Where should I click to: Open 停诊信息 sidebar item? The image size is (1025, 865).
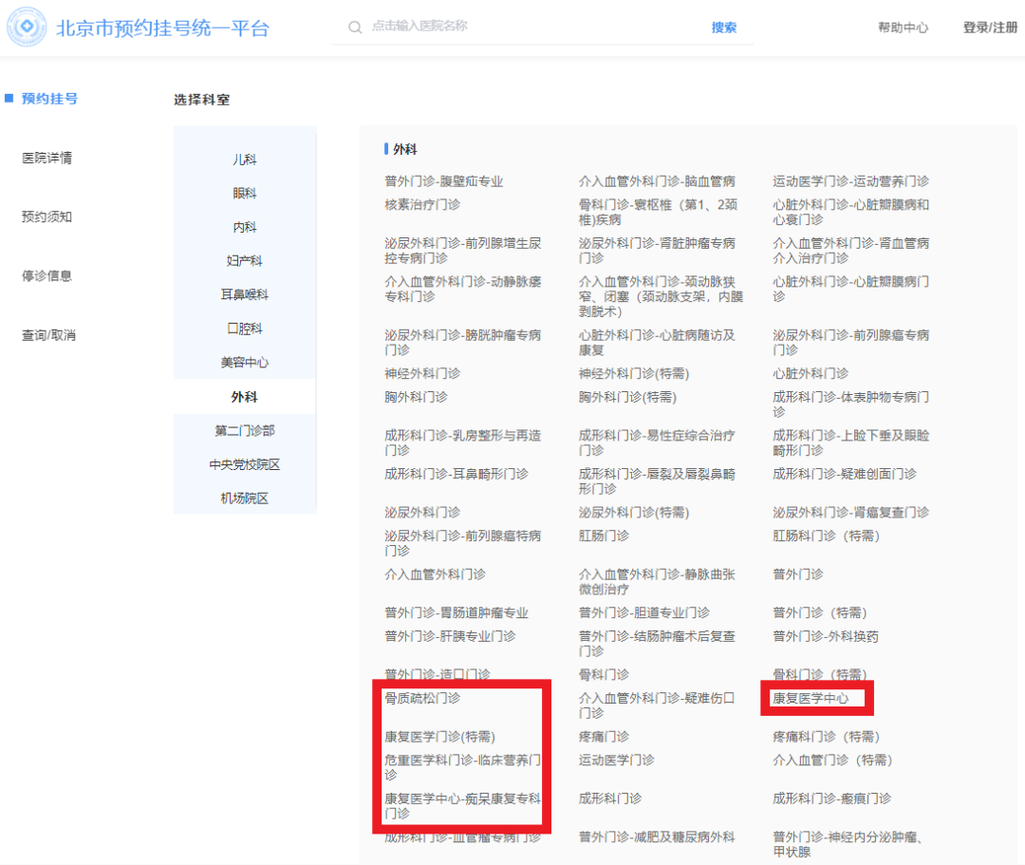pos(47,276)
